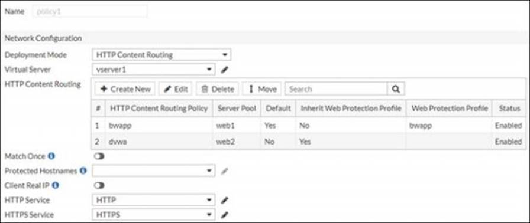The image size is (530, 223).
Task: Show the Match Once info tooltip icon
Action: coord(51,156)
